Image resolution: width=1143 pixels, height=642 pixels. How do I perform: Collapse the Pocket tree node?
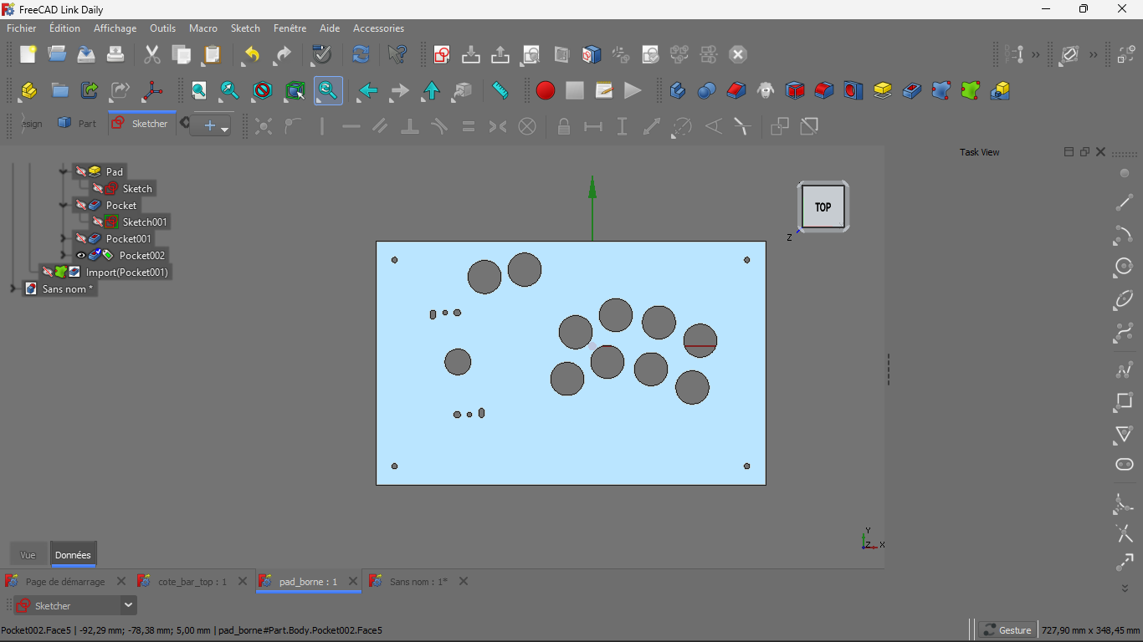[x=63, y=205]
